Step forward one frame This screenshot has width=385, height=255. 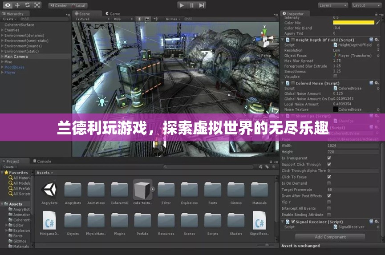tap(201, 5)
